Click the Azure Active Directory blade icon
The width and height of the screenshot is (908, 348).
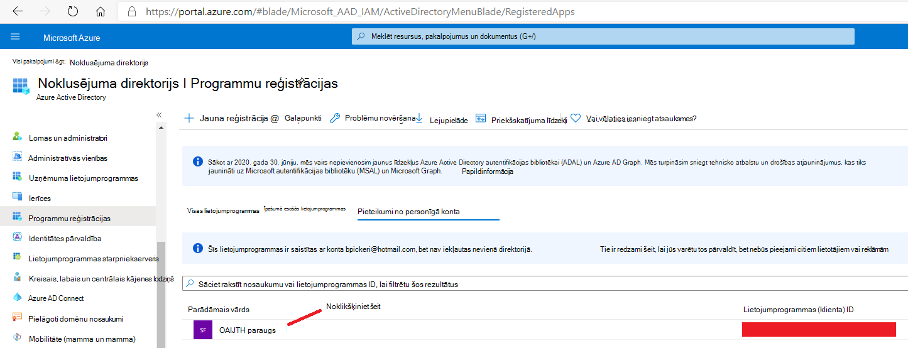pos(21,87)
